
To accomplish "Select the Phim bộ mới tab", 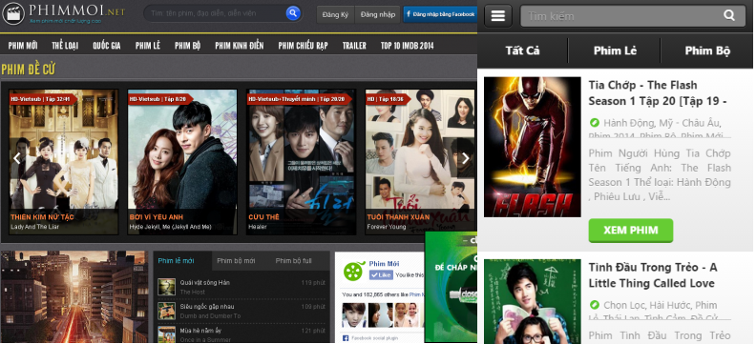I will [236, 261].
